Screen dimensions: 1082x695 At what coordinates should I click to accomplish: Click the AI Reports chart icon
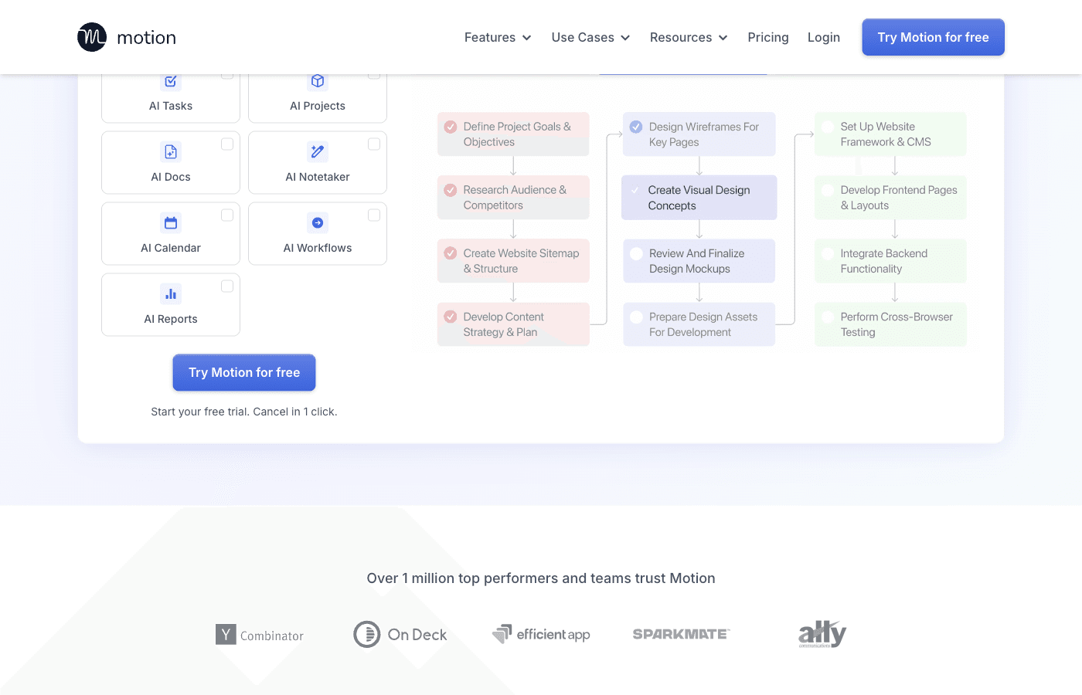pos(170,293)
